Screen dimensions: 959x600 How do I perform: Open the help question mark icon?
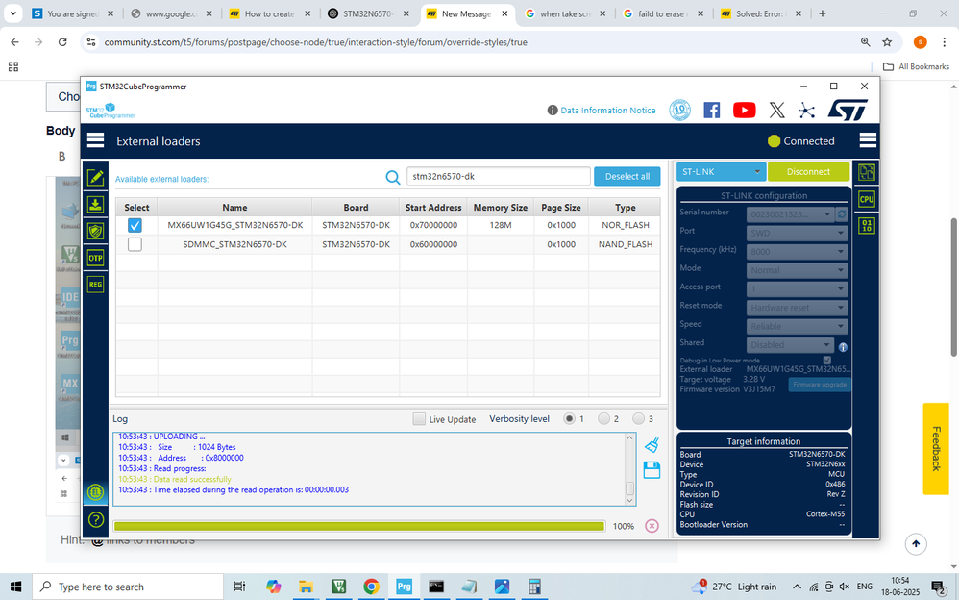[x=95, y=520]
